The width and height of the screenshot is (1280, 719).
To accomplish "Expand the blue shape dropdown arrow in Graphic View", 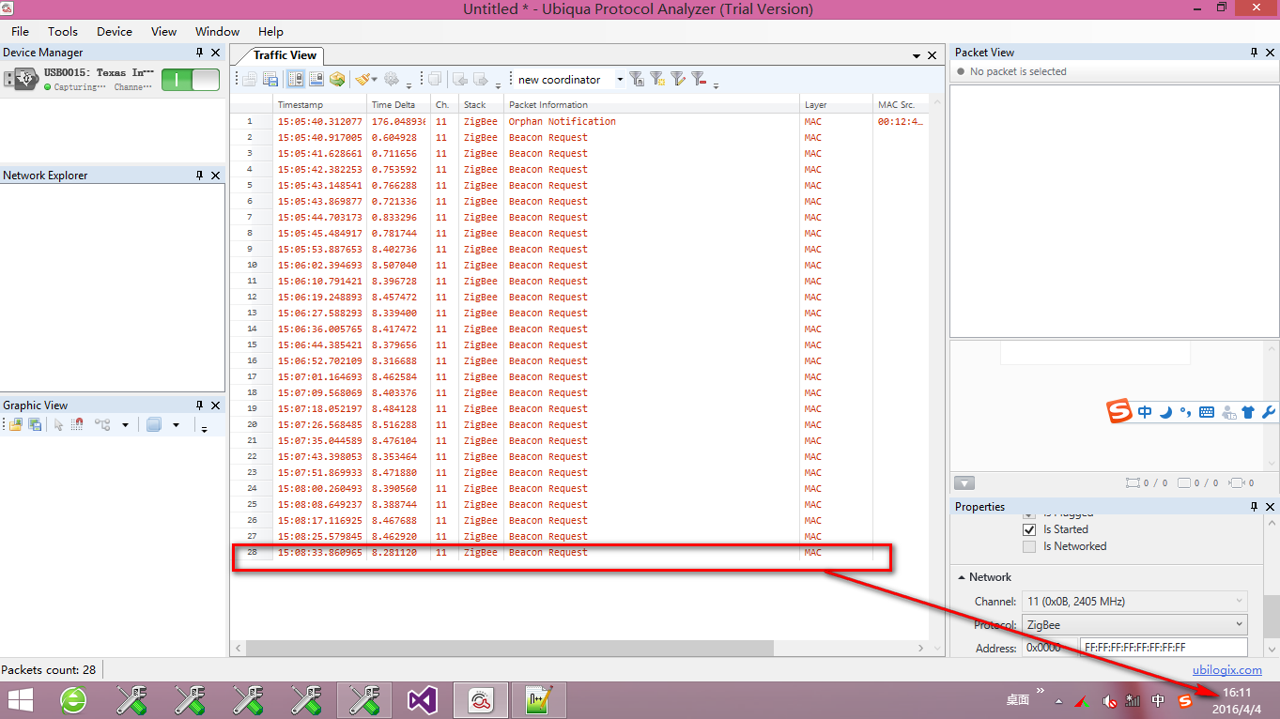I will 176,425.
